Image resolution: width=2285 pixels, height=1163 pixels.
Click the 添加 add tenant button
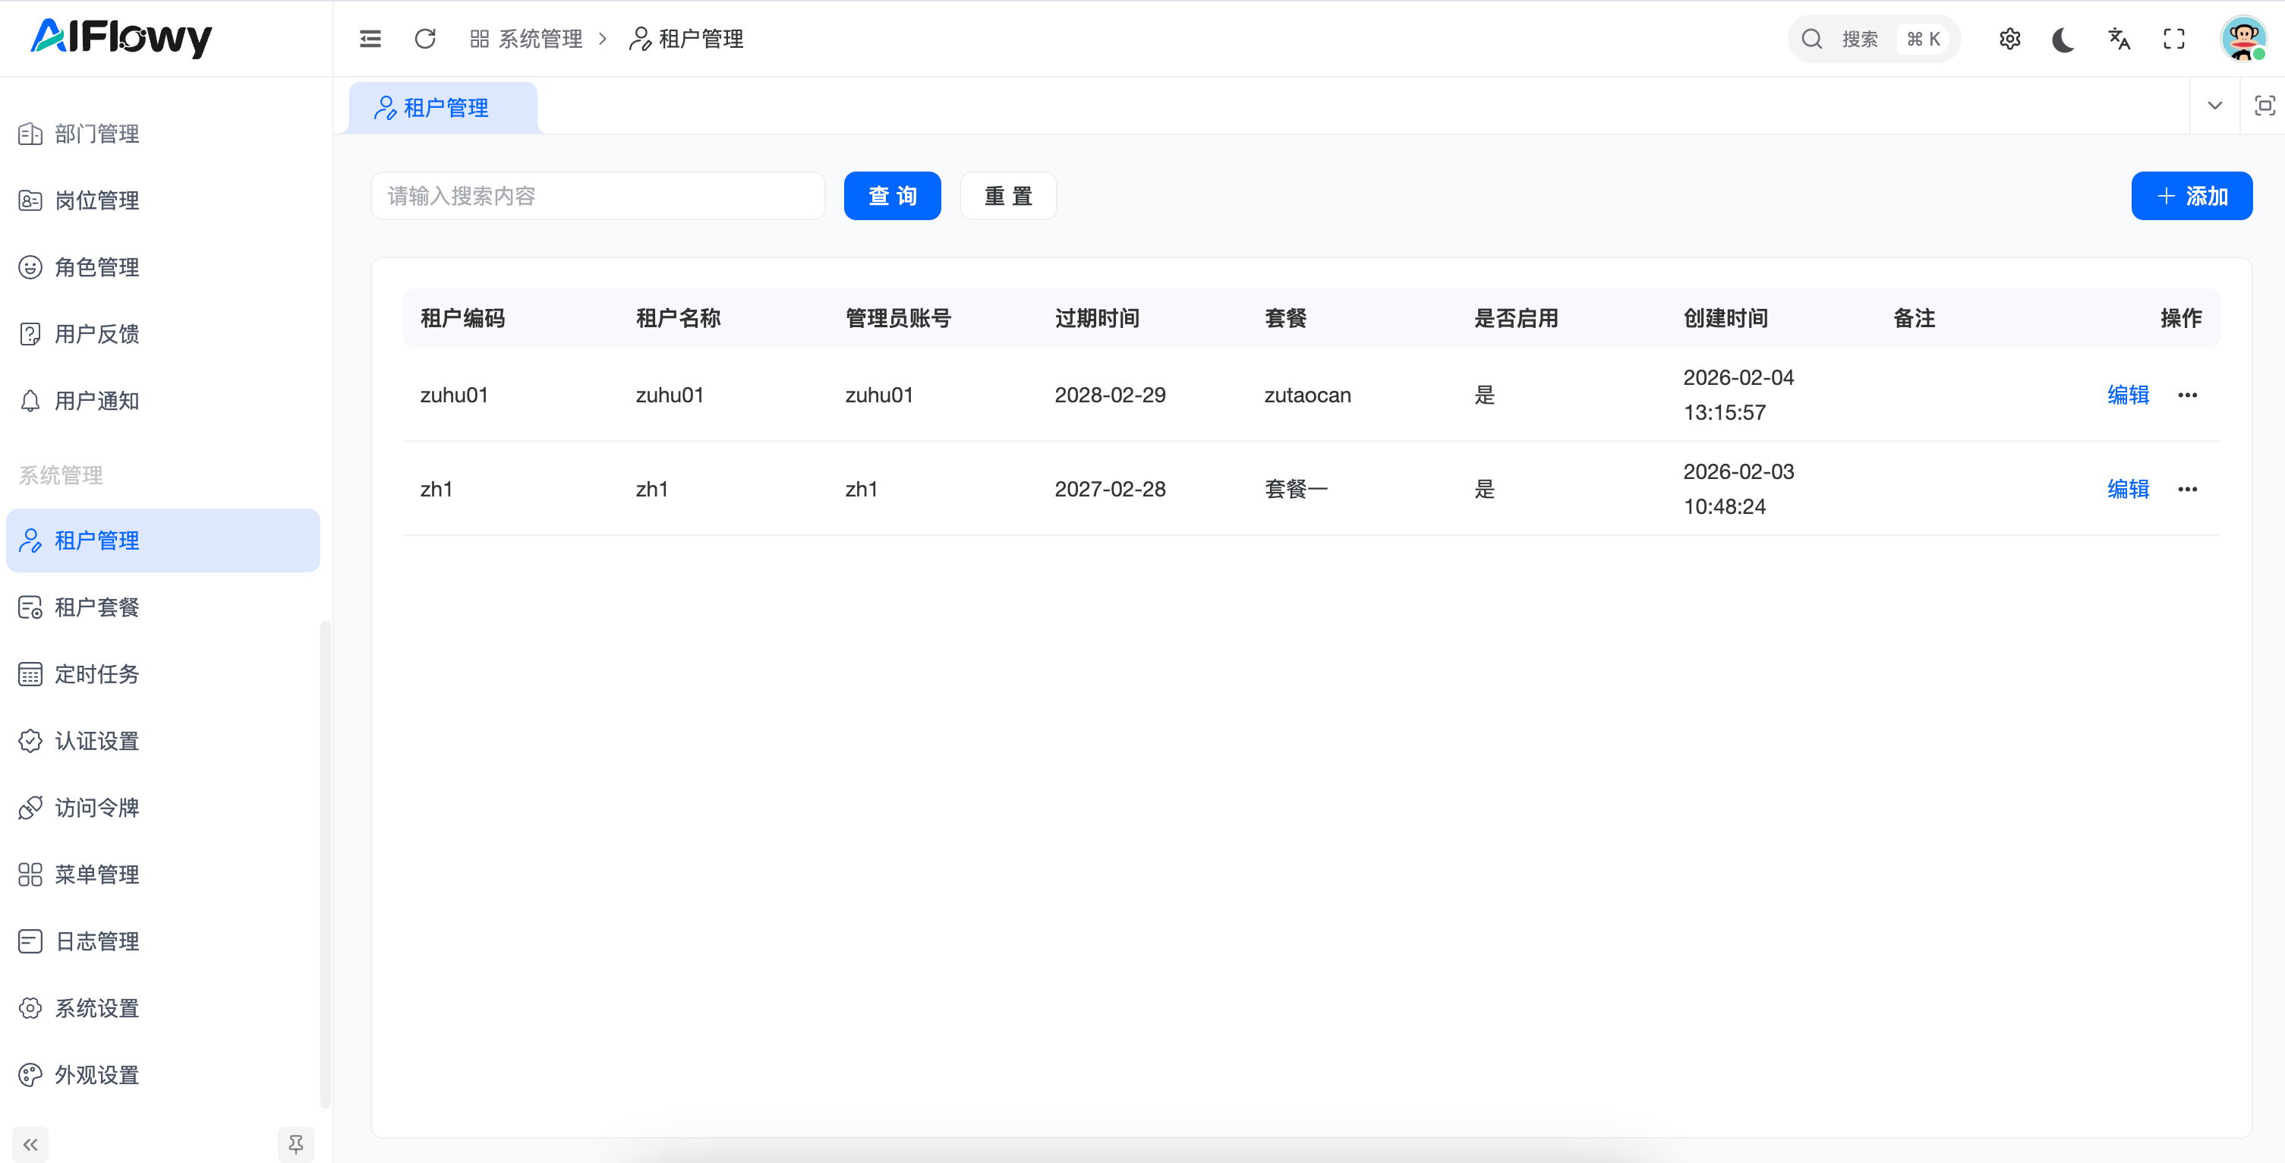(x=2191, y=195)
